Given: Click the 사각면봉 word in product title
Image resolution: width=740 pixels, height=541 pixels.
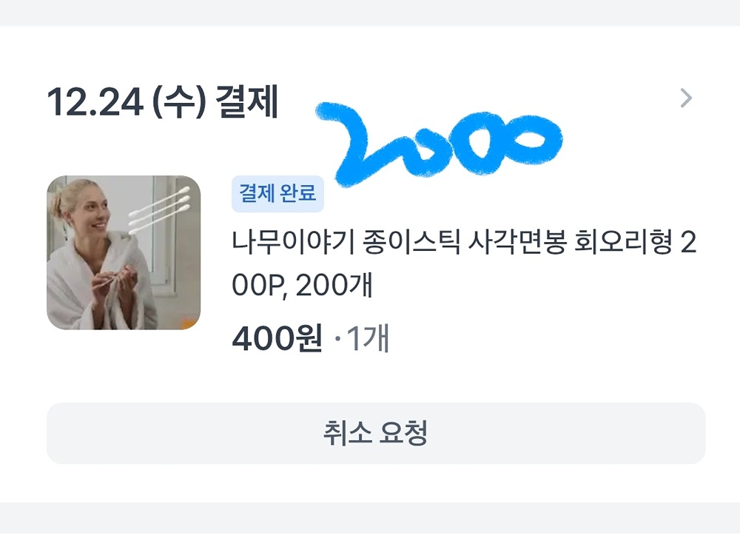Looking at the screenshot, I should (517, 242).
